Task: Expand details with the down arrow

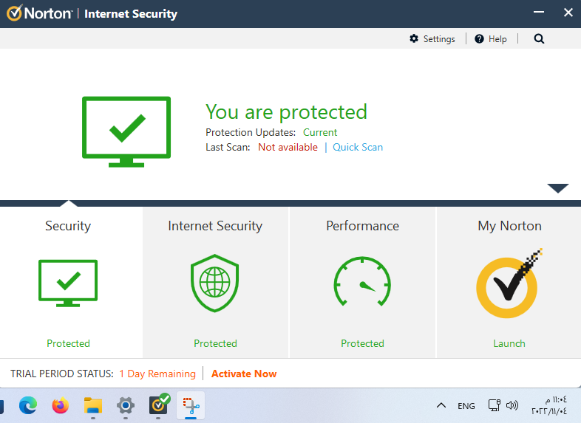Action: pos(557,188)
